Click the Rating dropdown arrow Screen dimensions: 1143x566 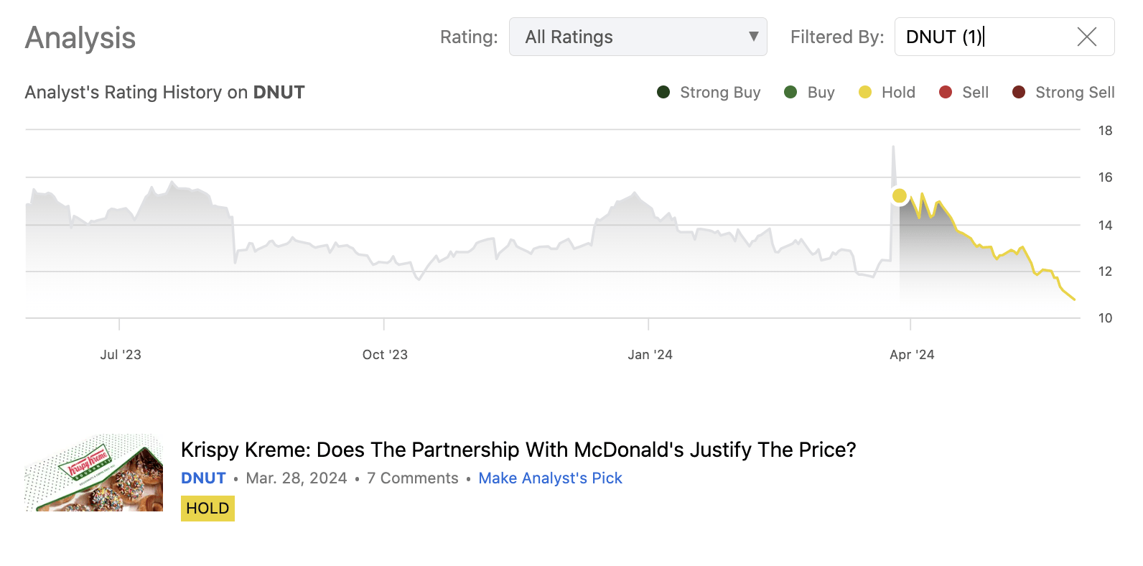[x=752, y=37]
